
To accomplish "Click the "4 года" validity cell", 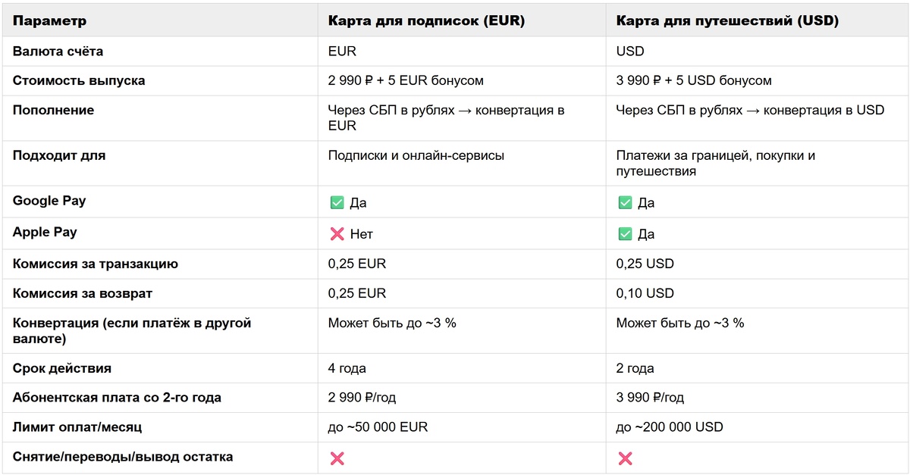I will point(347,368).
